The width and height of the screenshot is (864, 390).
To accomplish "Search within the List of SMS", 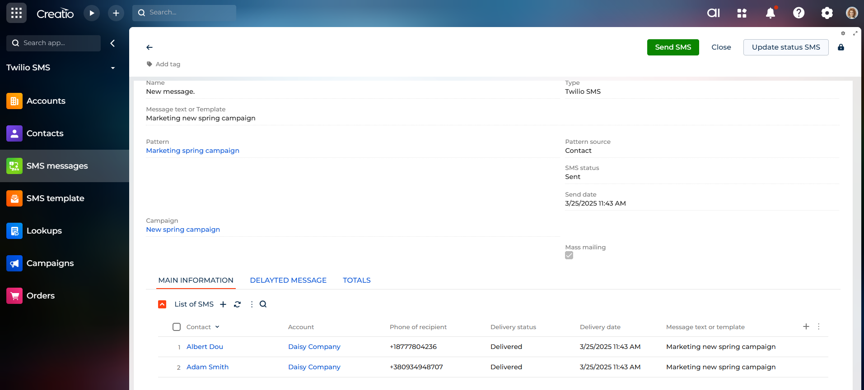I will click(263, 304).
